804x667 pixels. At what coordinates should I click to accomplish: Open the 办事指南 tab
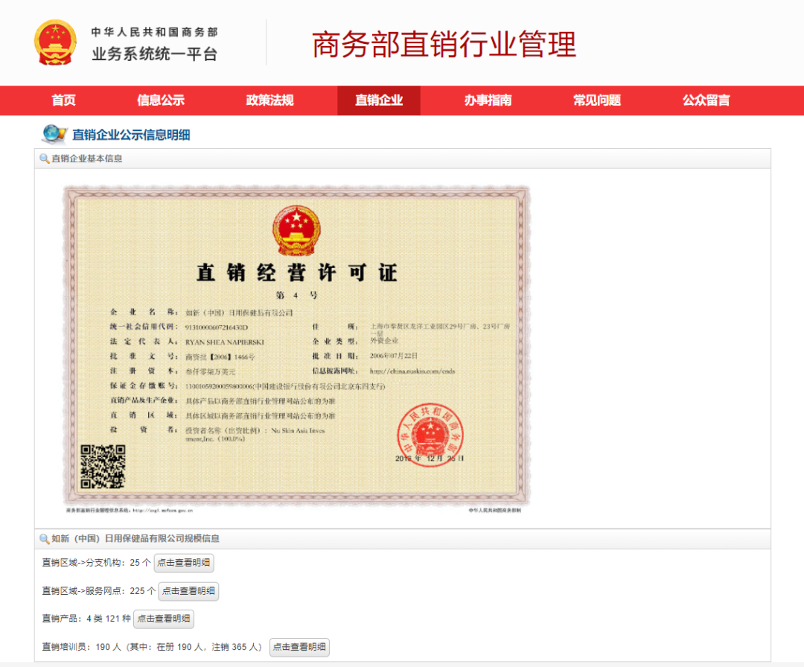[488, 100]
